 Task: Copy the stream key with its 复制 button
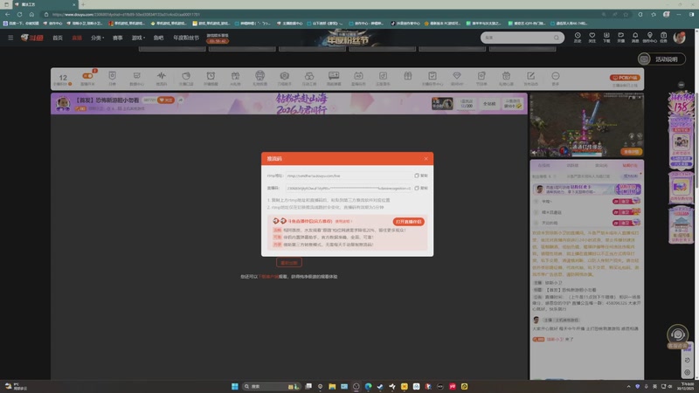pos(421,188)
